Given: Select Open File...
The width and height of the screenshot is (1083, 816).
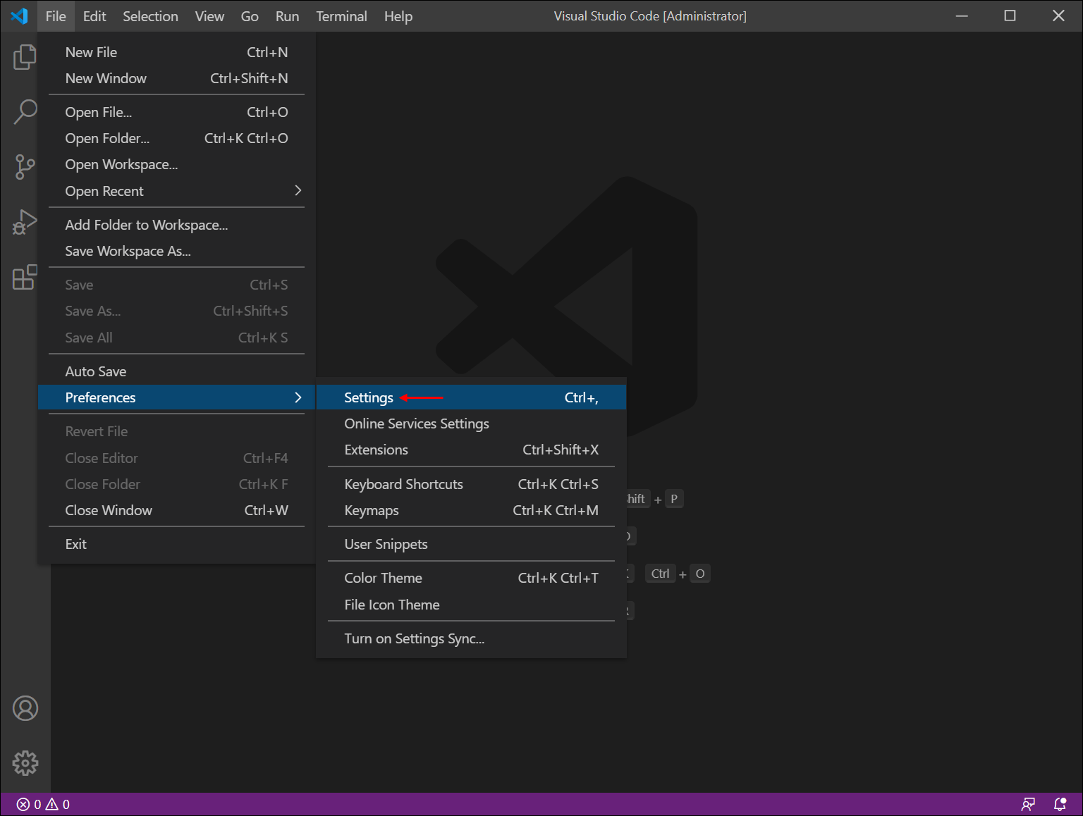Looking at the screenshot, I should tap(176, 112).
